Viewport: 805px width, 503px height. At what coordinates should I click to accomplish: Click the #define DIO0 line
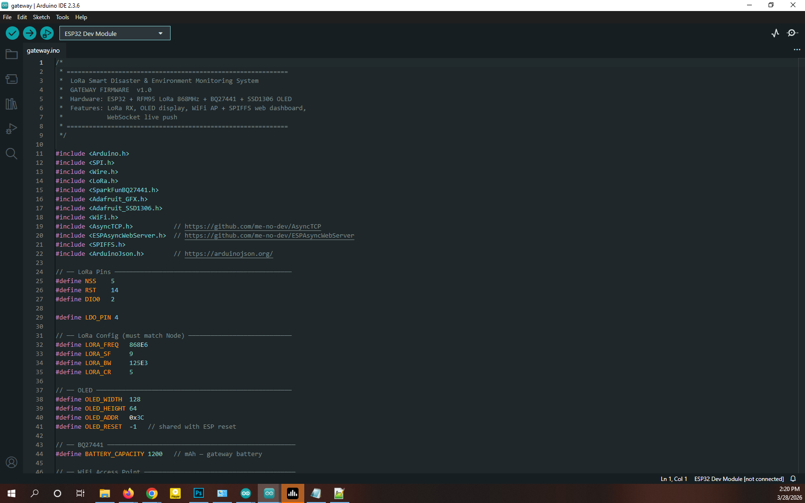click(x=85, y=299)
